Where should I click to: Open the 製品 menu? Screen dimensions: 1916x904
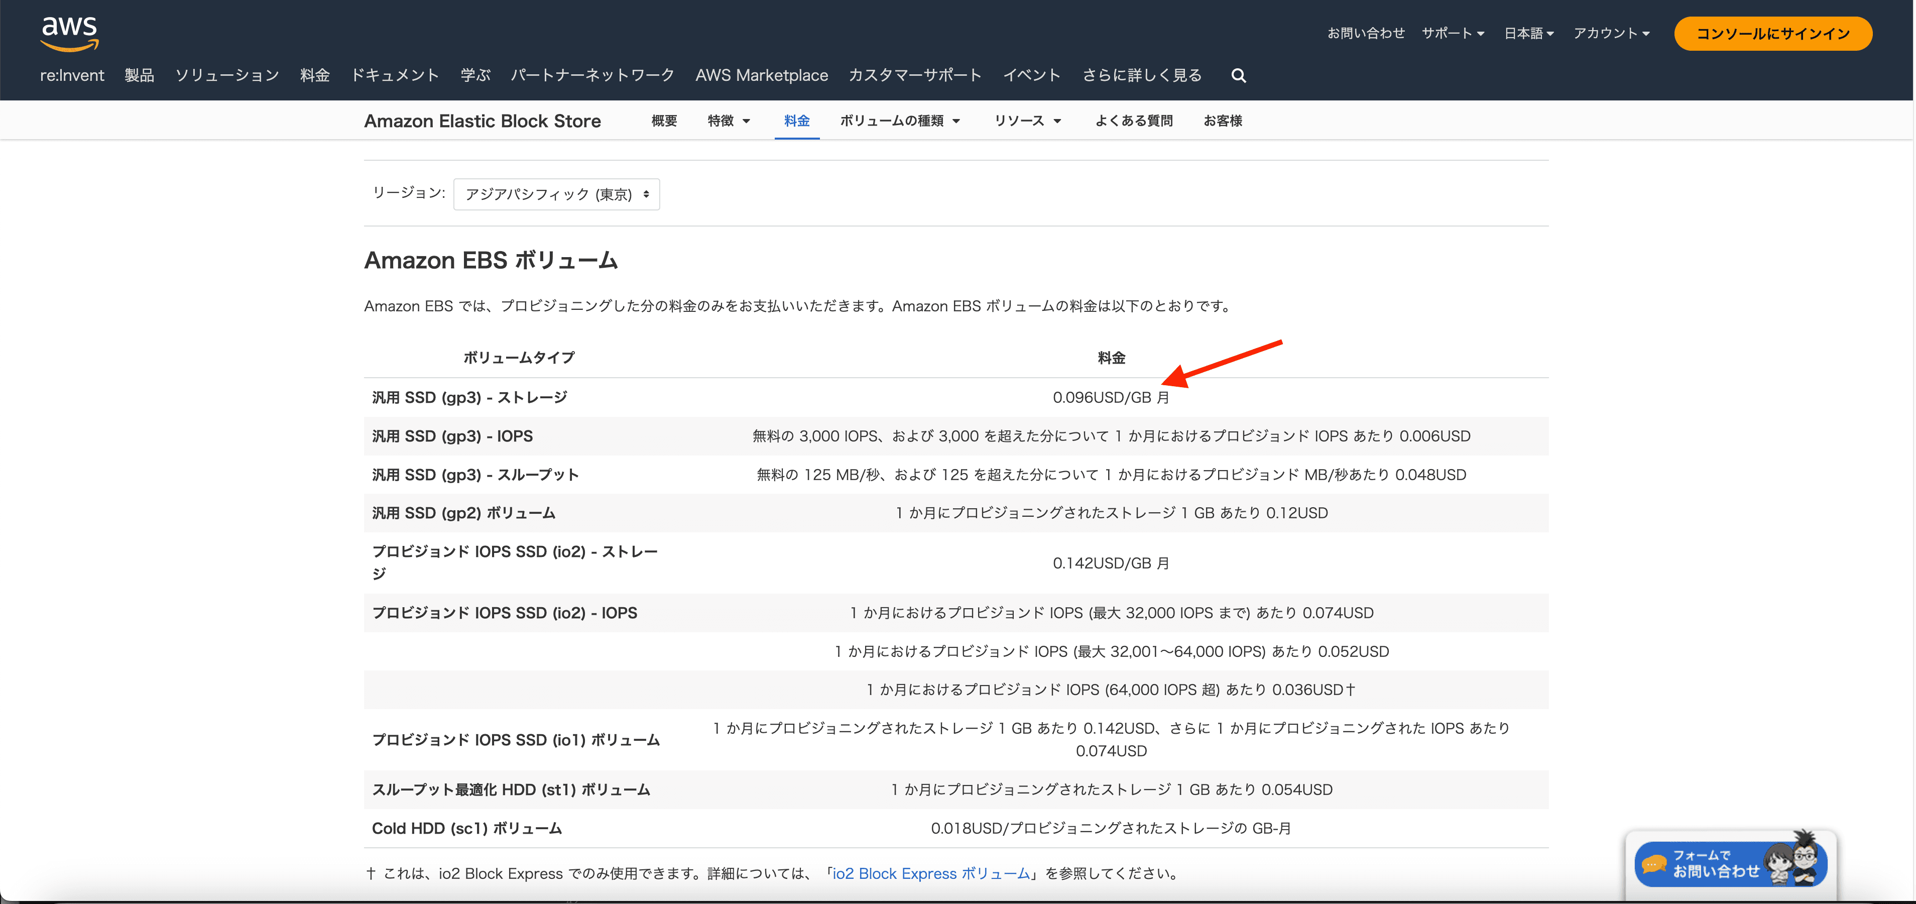point(139,75)
